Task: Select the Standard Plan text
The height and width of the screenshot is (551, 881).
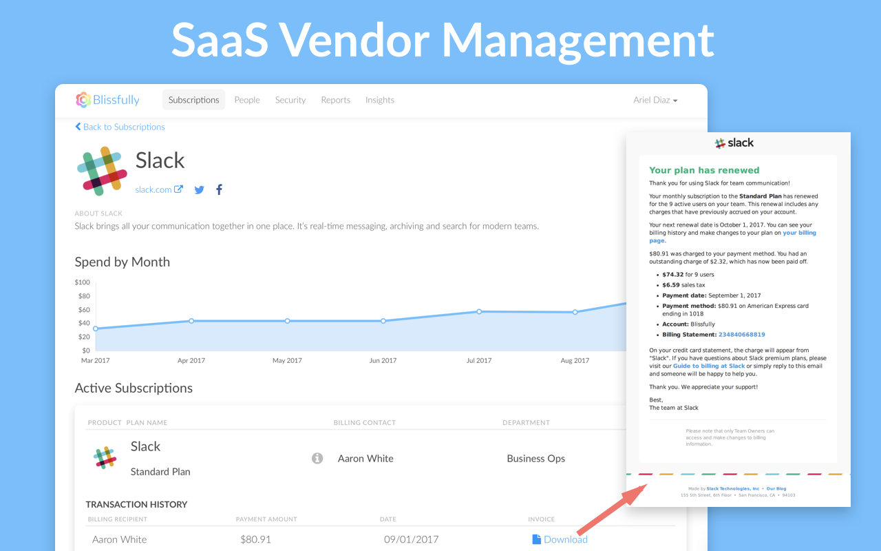Action: [160, 472]
